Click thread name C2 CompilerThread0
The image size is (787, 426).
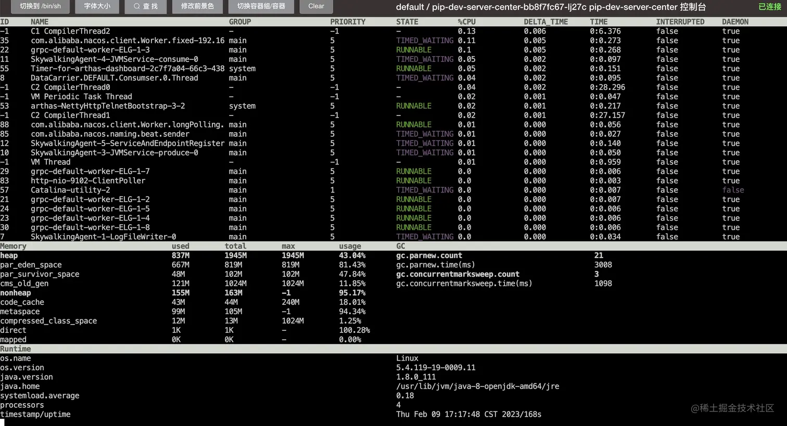point(70,87)
